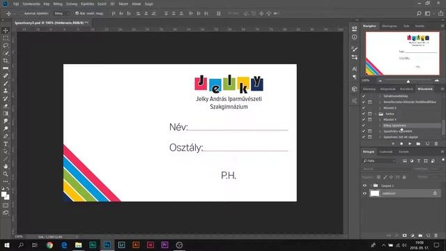Expand the Művelet 4 action

click(x=380, y=119)
